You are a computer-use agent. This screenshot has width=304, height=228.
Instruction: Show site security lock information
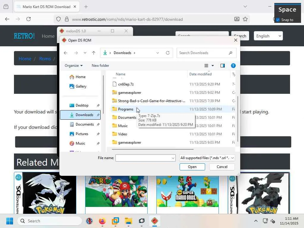[67, 19]
